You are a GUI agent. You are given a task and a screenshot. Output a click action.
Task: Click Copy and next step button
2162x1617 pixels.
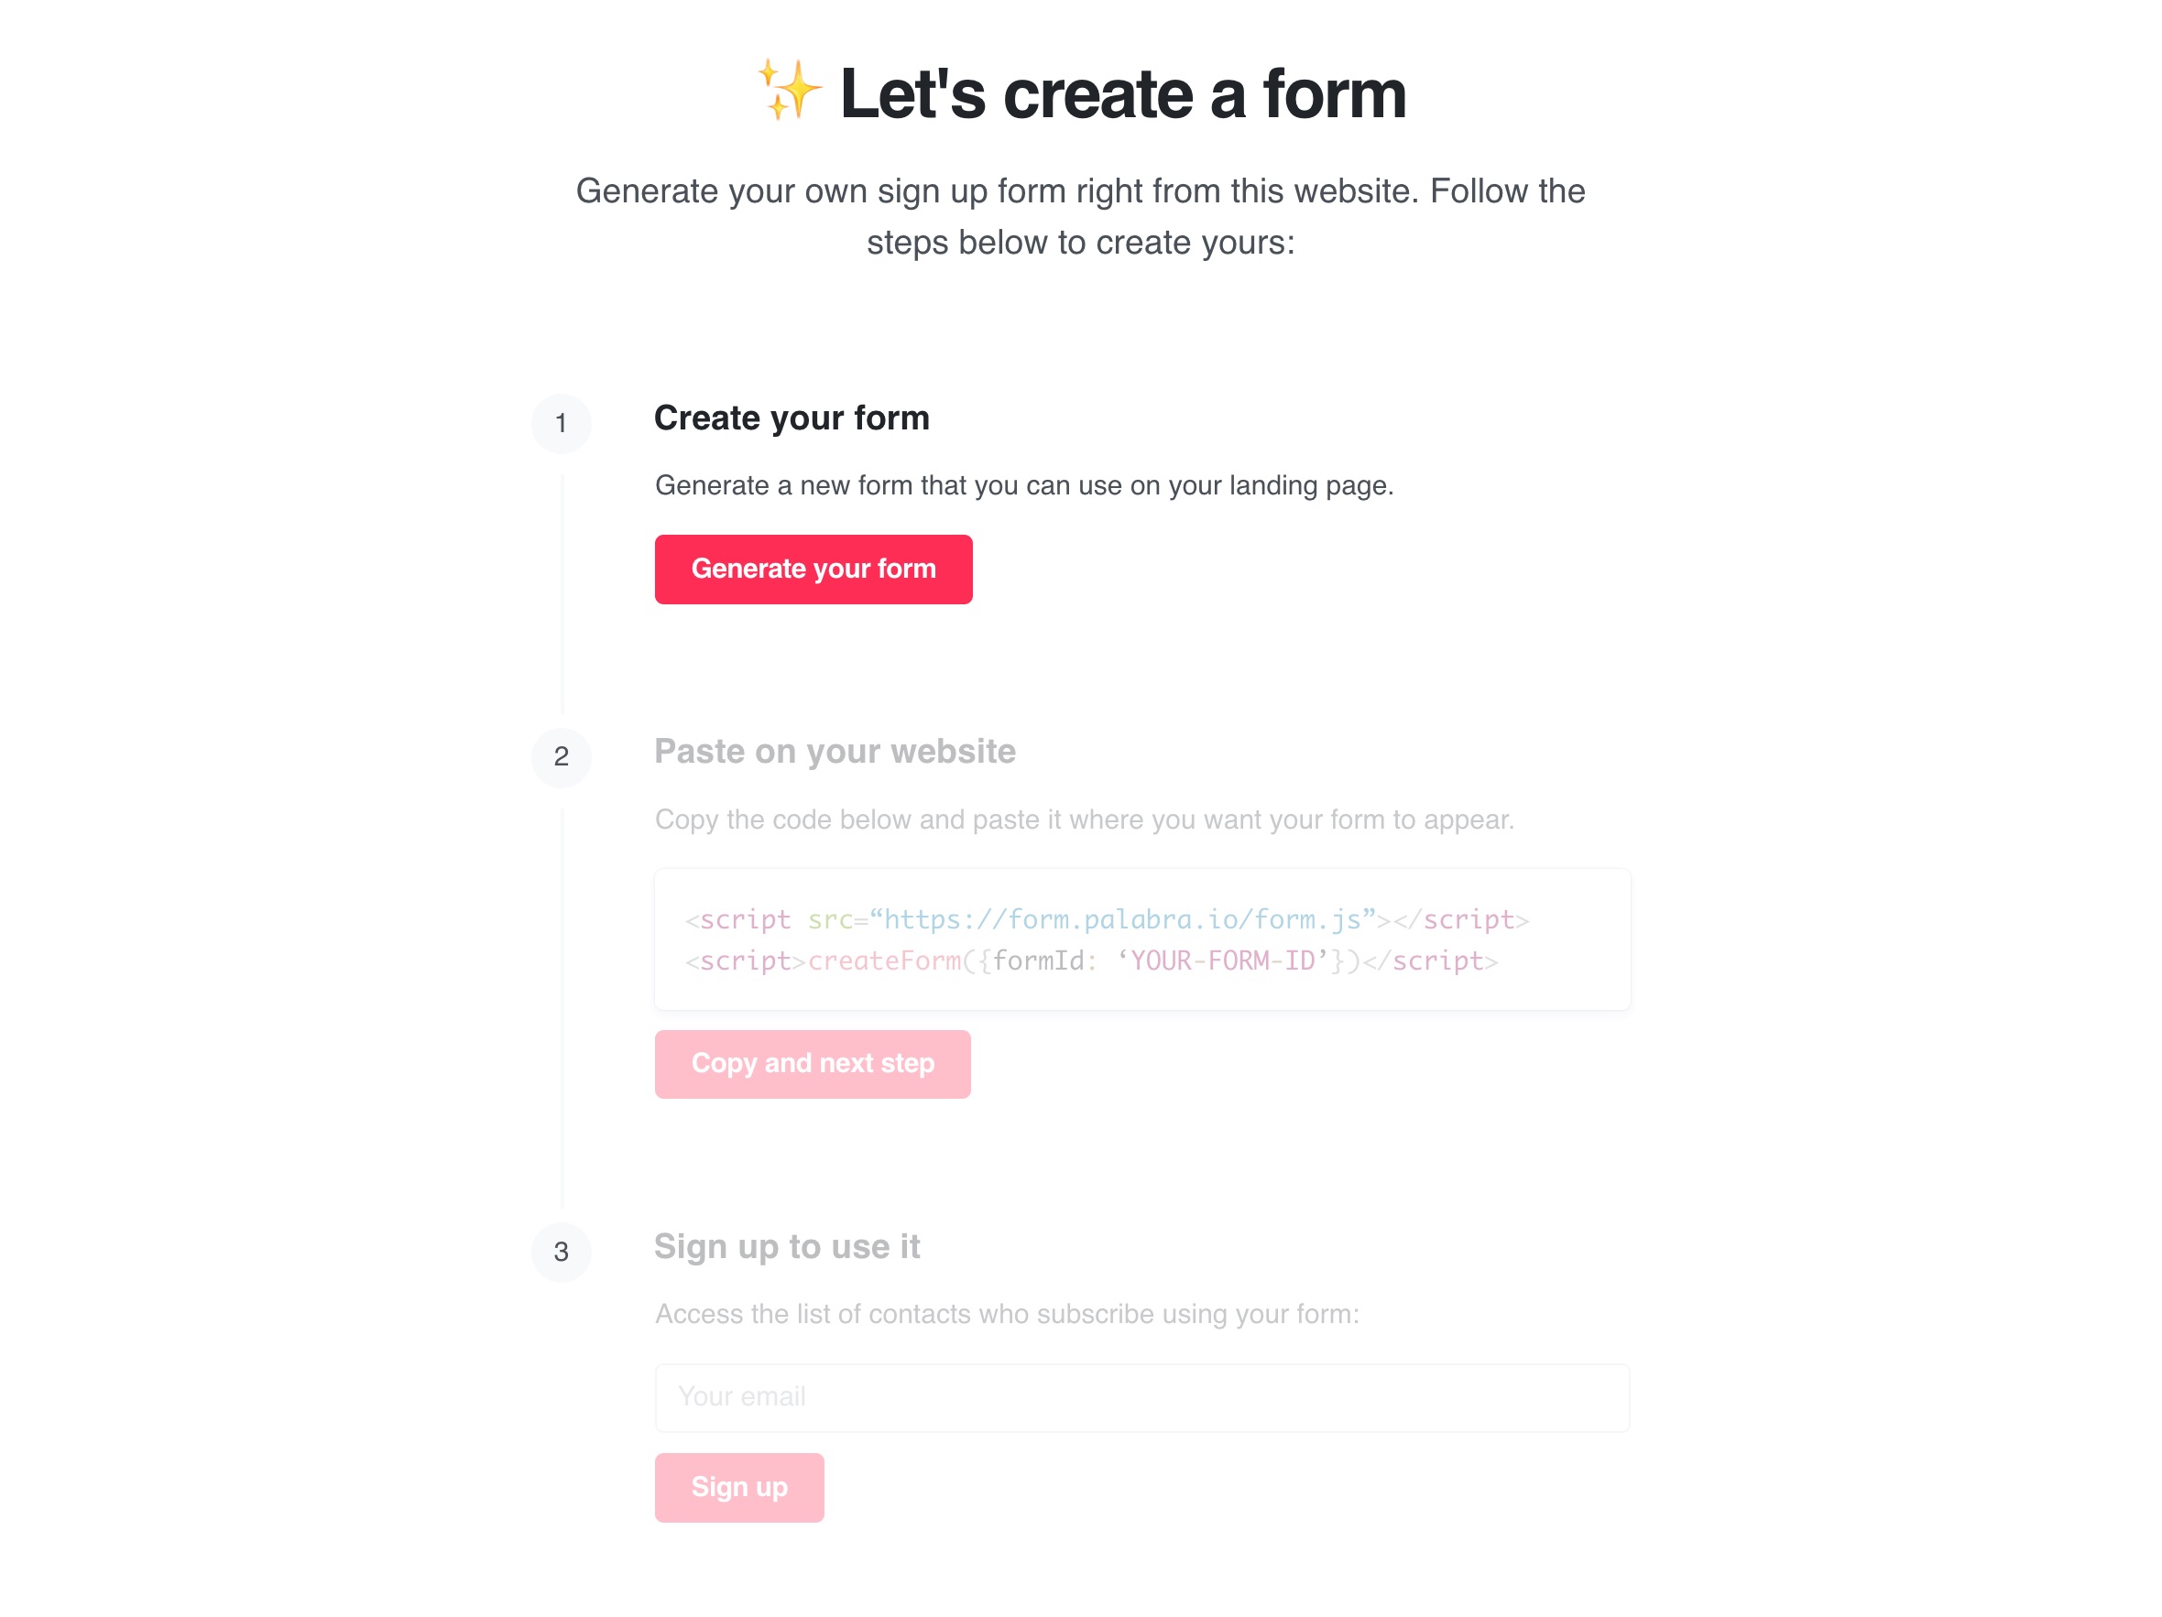pyautogui.click(x=813, y=1063)
